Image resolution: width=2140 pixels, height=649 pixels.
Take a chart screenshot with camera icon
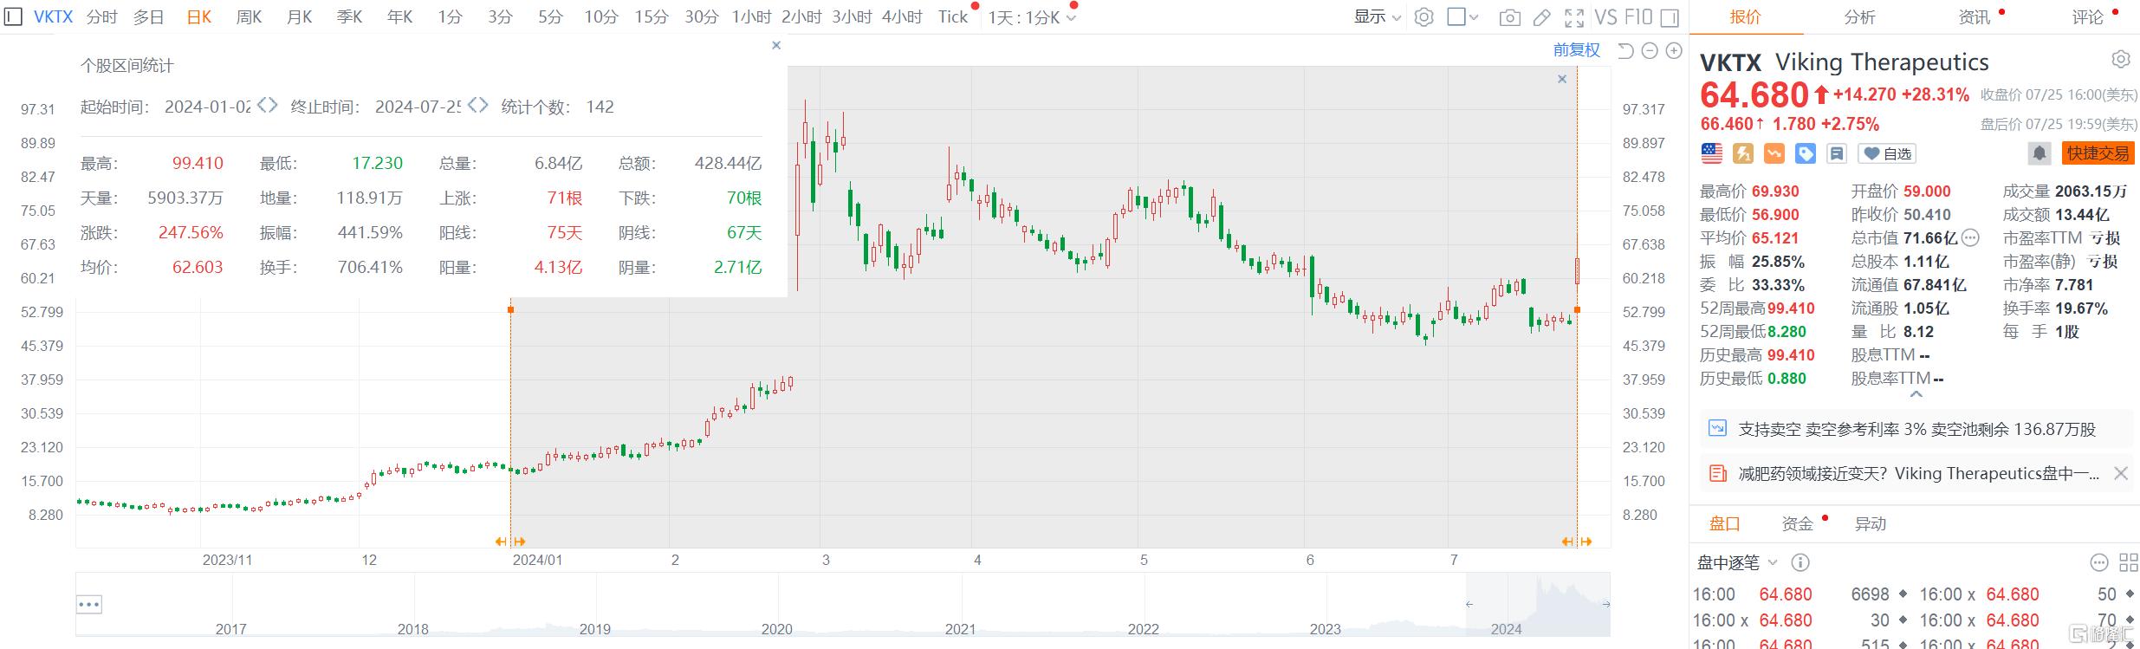click(x=1509, y=17)
